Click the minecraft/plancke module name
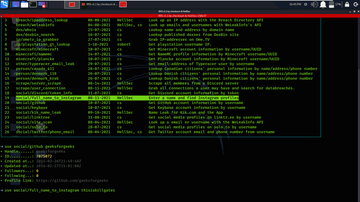Image resolution: width=360 pixels, height=202 pixels. [x=35, y=59]
